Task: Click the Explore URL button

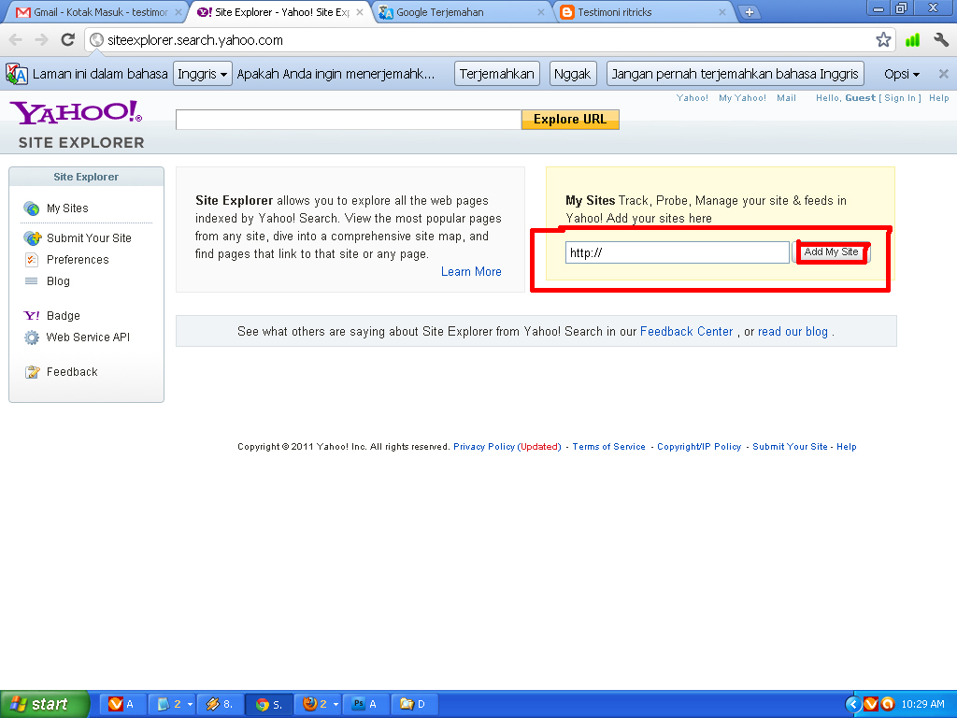Action: point(570,119)
